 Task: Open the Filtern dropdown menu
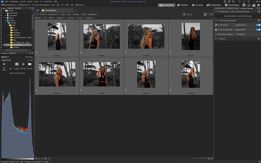tap(51, 18)
